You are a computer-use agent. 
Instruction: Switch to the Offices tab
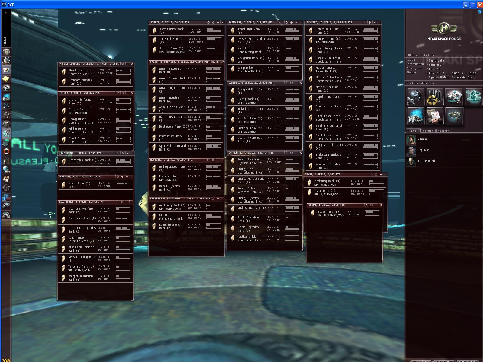click(x=444, y=131)
